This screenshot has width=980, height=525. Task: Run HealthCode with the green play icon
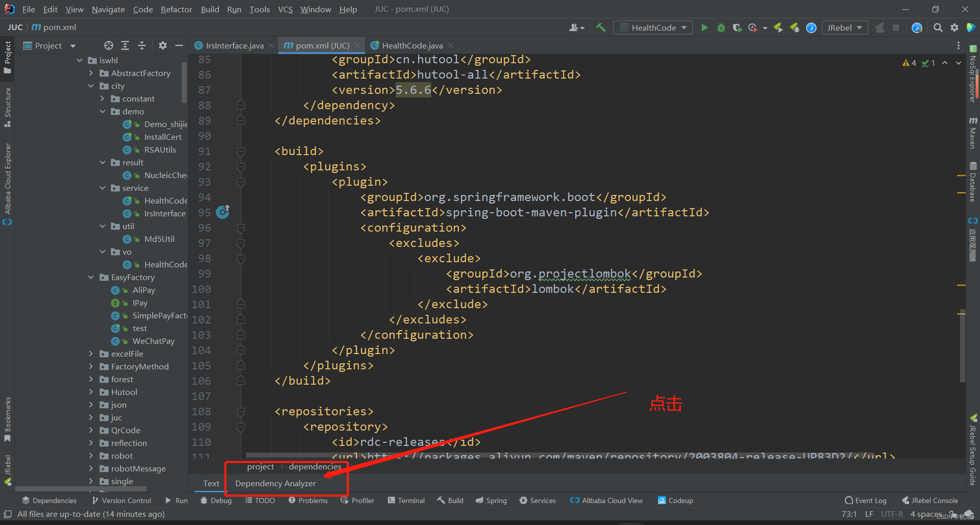point(704,28)
